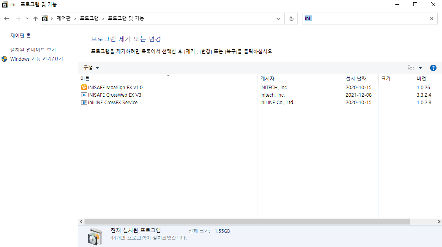Click the INISAFE MoaSign orange program icon
442x247 pixels.
coord(84,87)
